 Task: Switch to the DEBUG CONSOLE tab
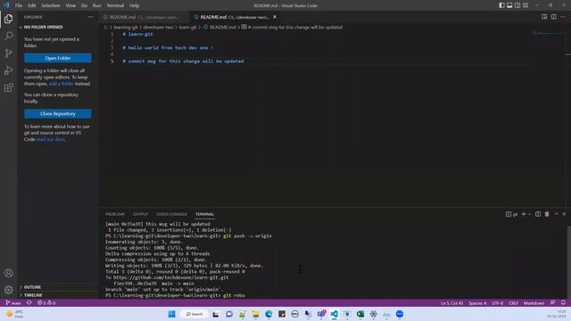(171, 214)
